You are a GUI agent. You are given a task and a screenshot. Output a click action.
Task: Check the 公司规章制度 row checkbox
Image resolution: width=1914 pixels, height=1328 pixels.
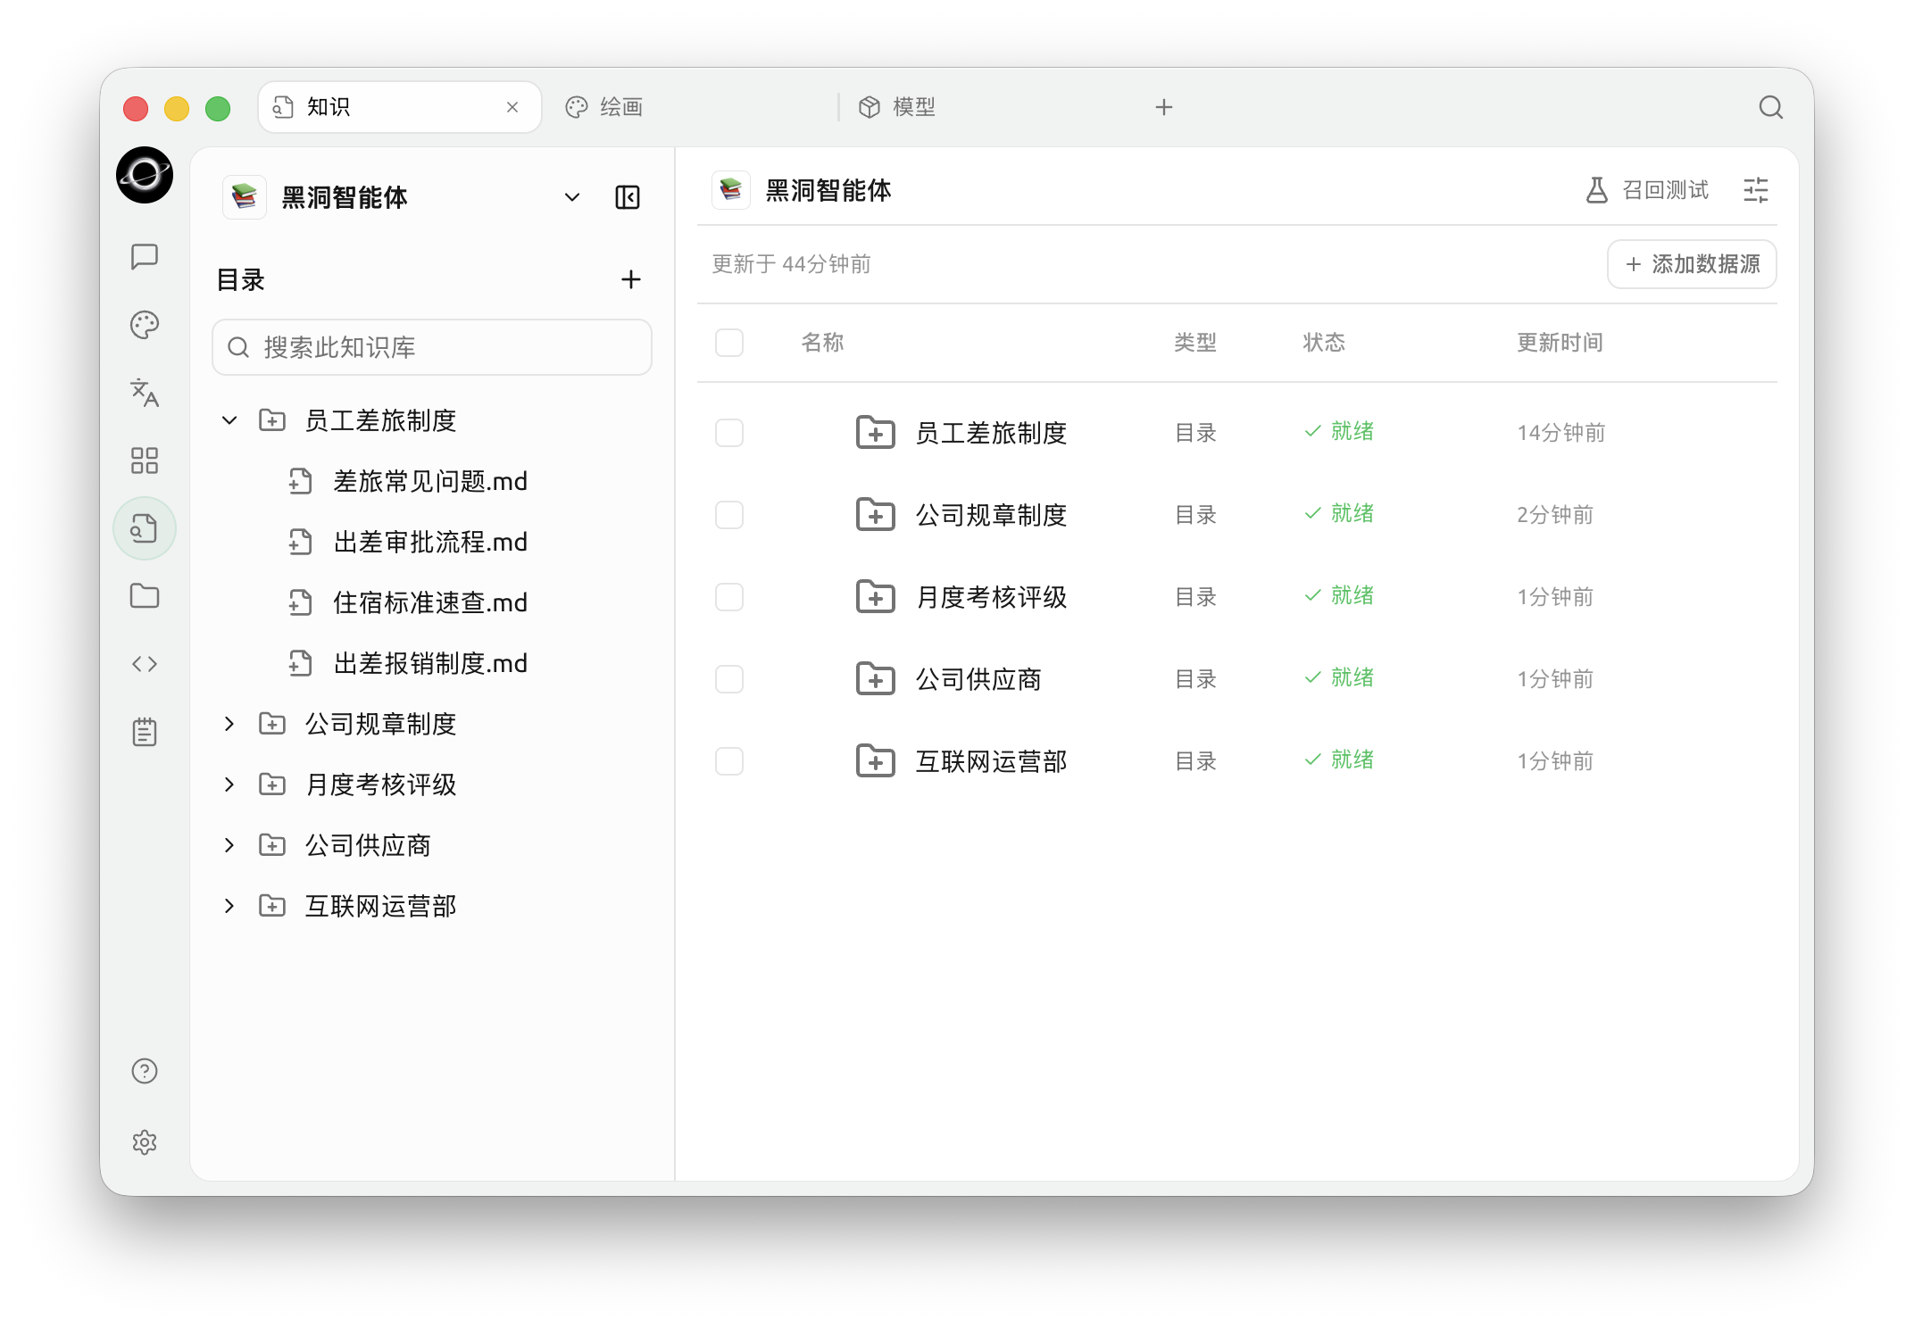729,515
